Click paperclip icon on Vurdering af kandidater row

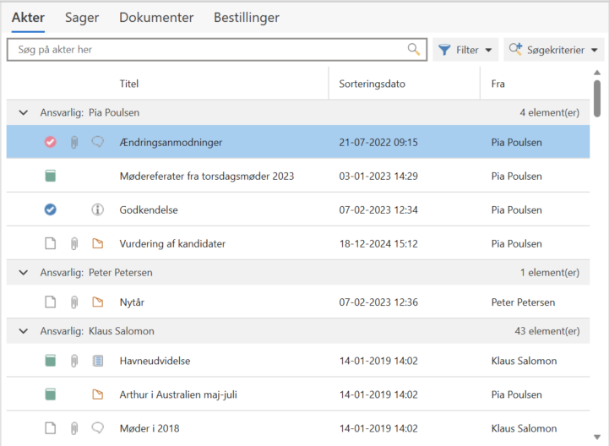click(74, 244)
